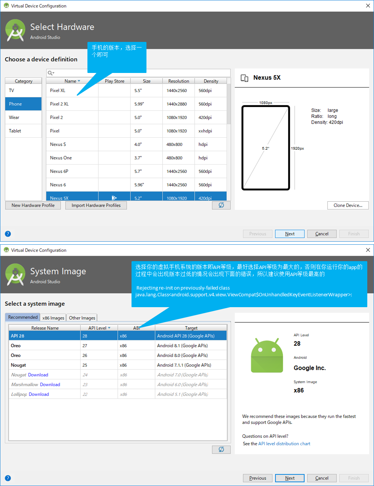The width and height of the screenshot is (374, 486).
Task: Download Lollipop system image
Action: (39, 394)
